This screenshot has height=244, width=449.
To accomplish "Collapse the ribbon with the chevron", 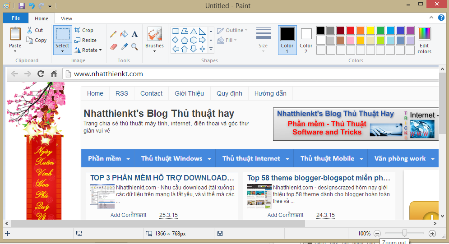I will 431,18.
